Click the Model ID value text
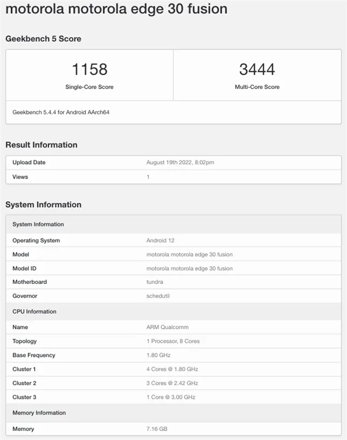The height and width of the screenshot is (440, 347). click(x=189, y=268)
